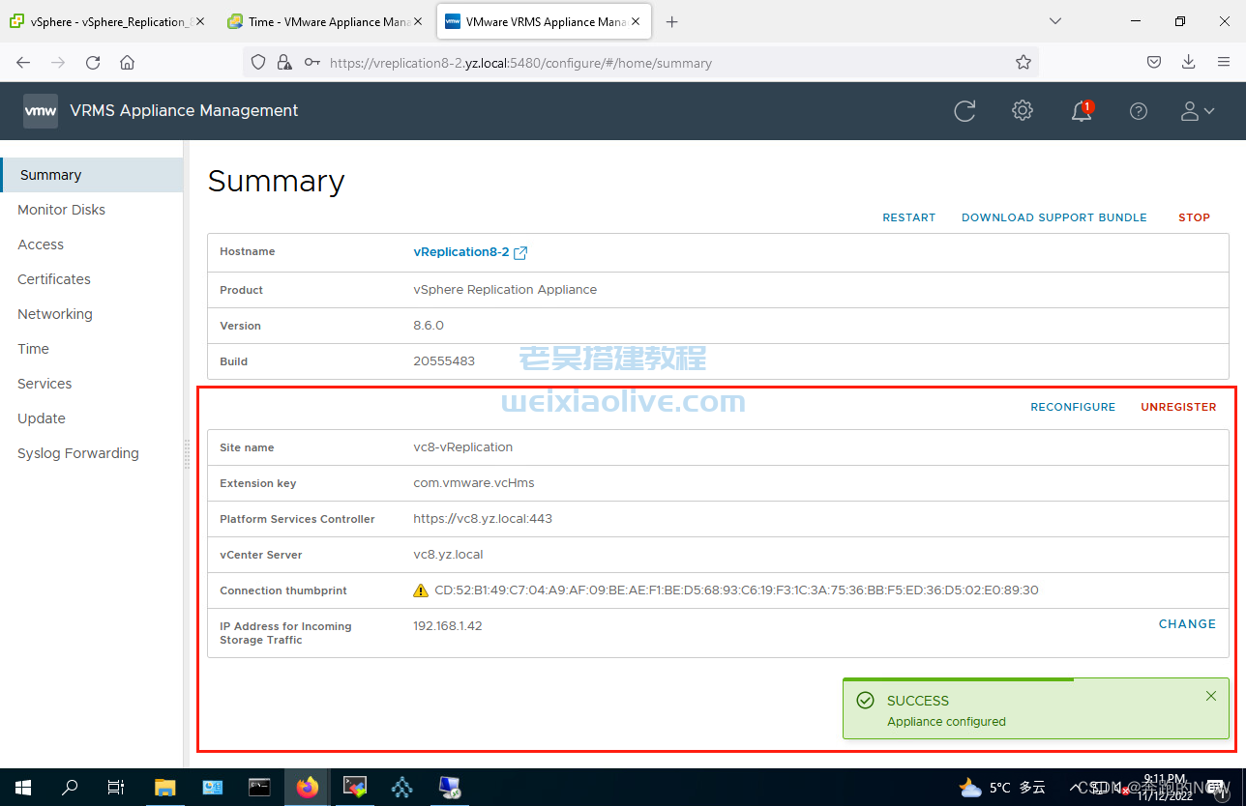Open the list all tabs chevron

pos(1055,21)
